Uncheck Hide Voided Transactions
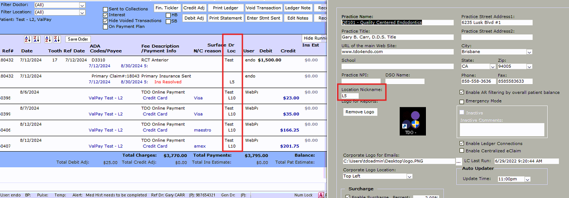 pyautogui.click(x=105, y=21)
